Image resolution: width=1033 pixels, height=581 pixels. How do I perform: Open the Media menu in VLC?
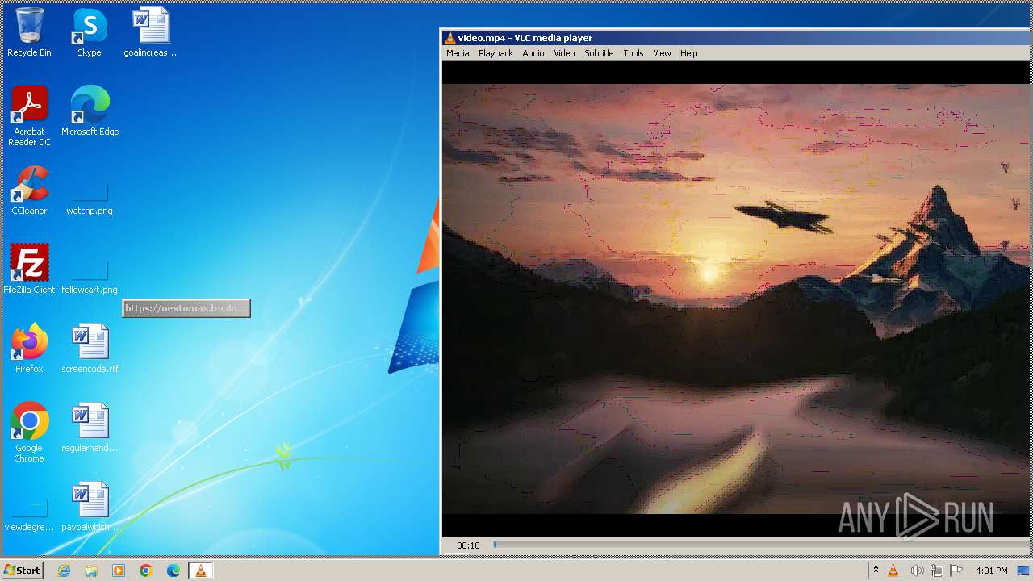click(458, 53)
